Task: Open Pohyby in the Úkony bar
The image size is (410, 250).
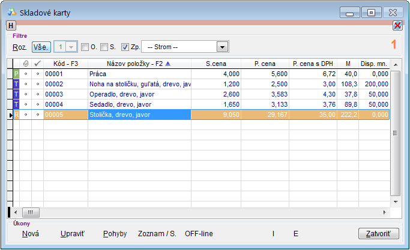Action: coord(115,233)
